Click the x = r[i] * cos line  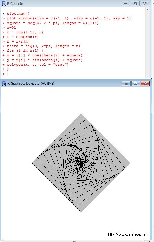[44, 56]
